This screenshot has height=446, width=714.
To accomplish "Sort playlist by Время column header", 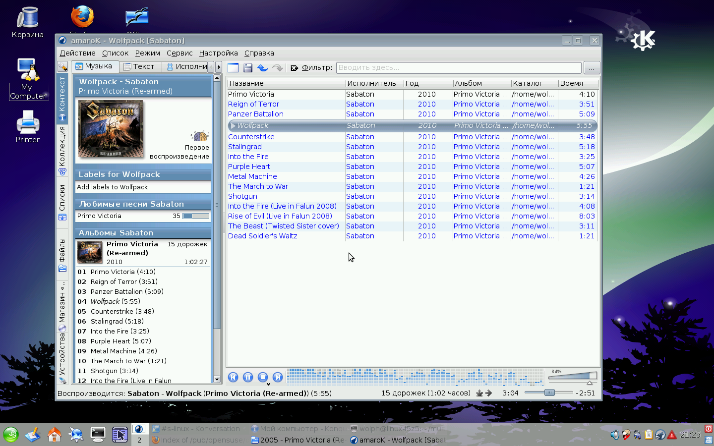I will click(x=578, y=83).
